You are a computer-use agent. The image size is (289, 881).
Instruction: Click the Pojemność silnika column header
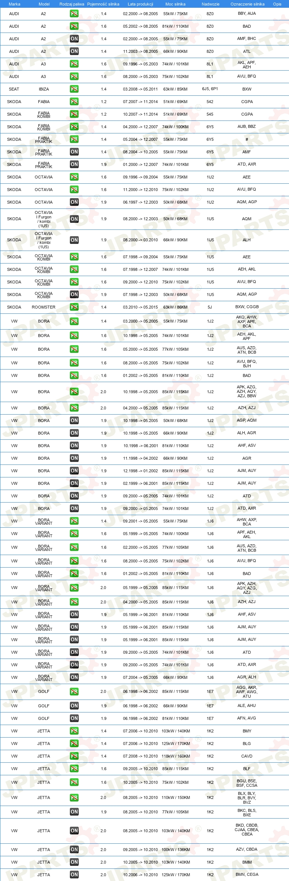(103, 4)
